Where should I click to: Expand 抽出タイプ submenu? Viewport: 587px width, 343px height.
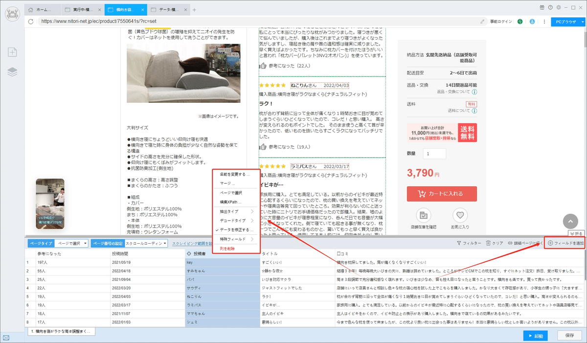click(236, 211)
